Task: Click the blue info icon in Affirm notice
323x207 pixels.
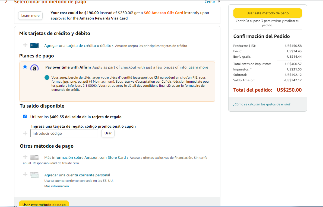Action: point(47,78)
